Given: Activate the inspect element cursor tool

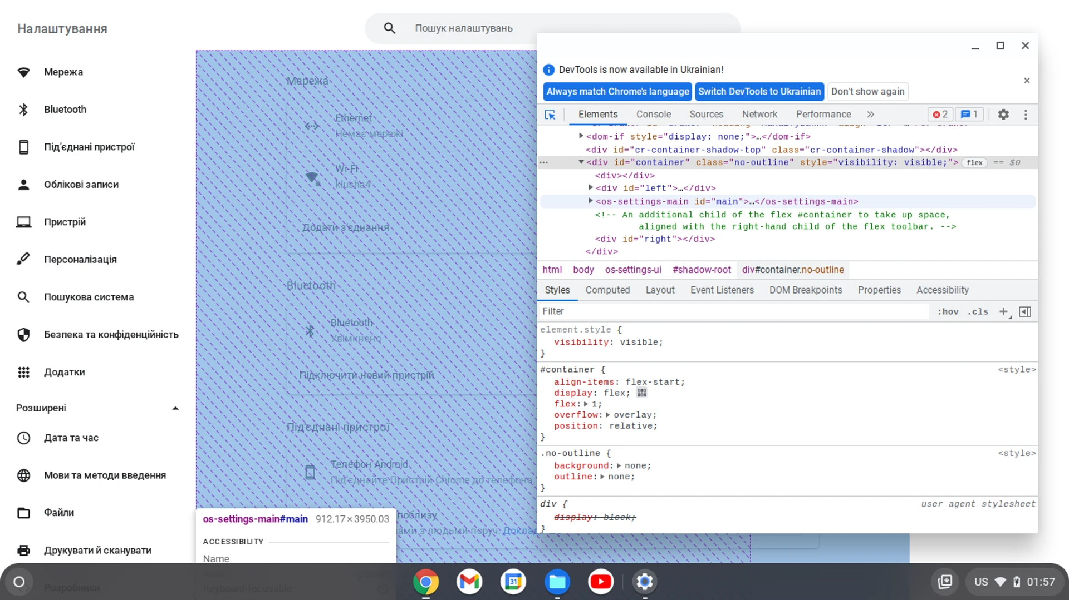Looking at the screenshot, I should (x=550, y=115).
